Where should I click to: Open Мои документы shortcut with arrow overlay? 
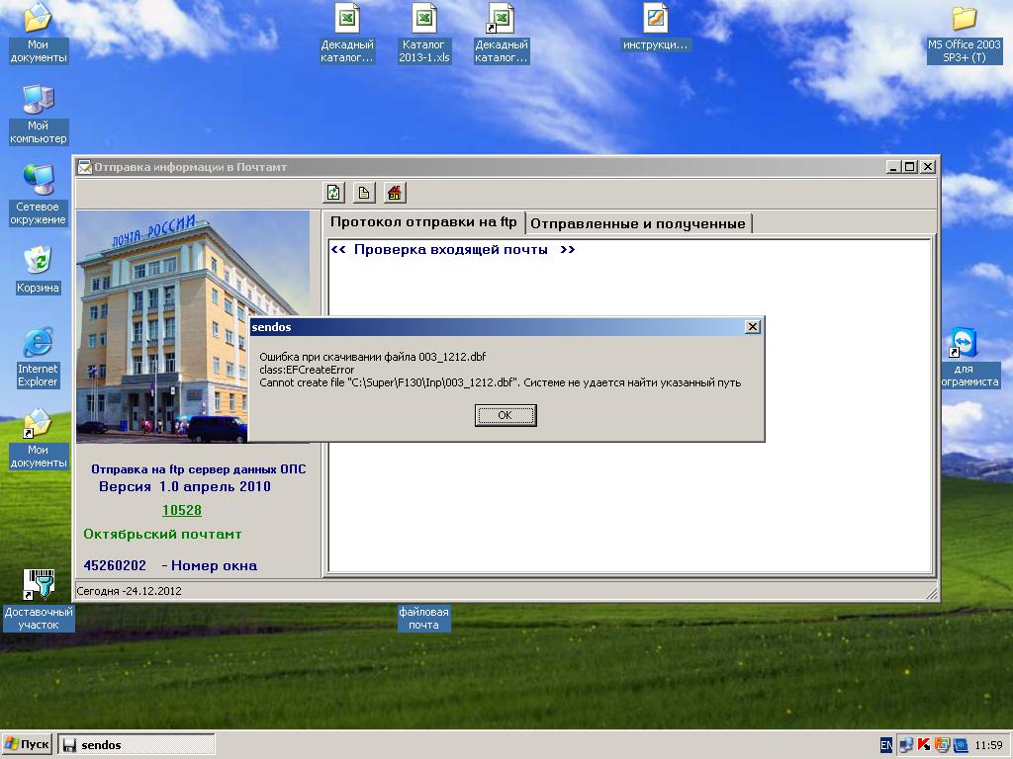pos(39,439)
